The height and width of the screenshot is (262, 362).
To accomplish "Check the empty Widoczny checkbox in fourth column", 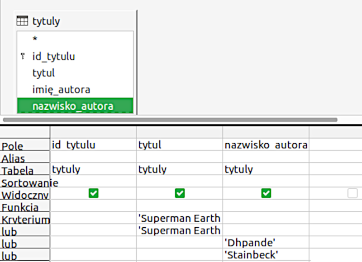I will coord(352,193).
